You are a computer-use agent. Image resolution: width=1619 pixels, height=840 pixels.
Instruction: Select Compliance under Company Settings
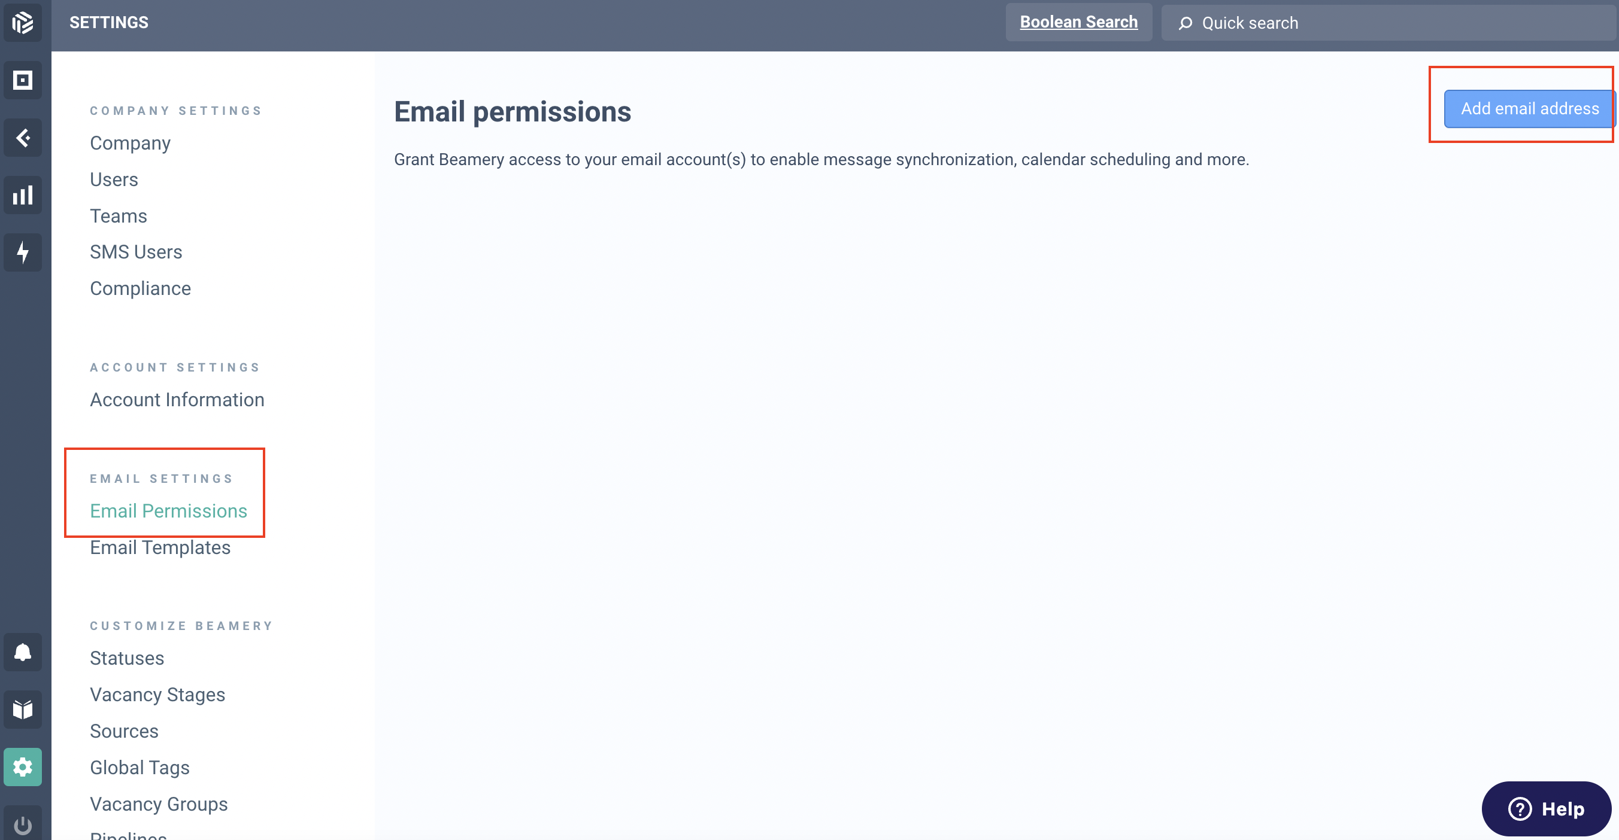pos(140,288)
